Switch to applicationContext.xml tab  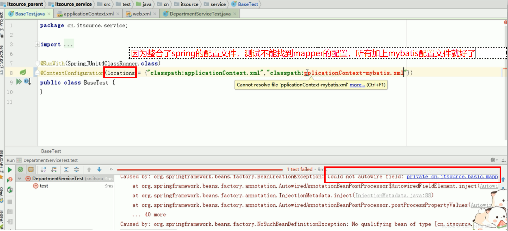(x=89, y=14)
